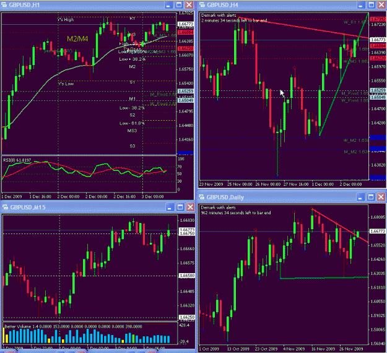Activate the GBPUSD,M15 window by its title
The image size is (387, 353).
pos(28,207)
